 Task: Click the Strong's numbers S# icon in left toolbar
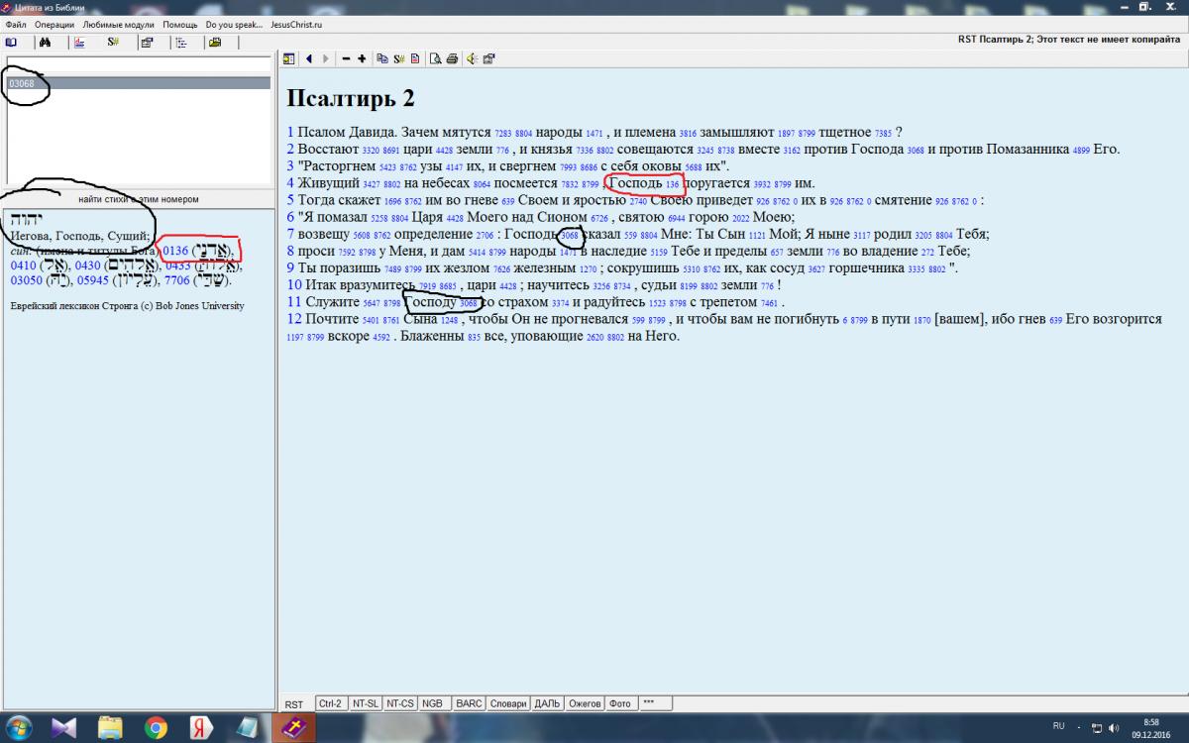click(x=113, y=43)
